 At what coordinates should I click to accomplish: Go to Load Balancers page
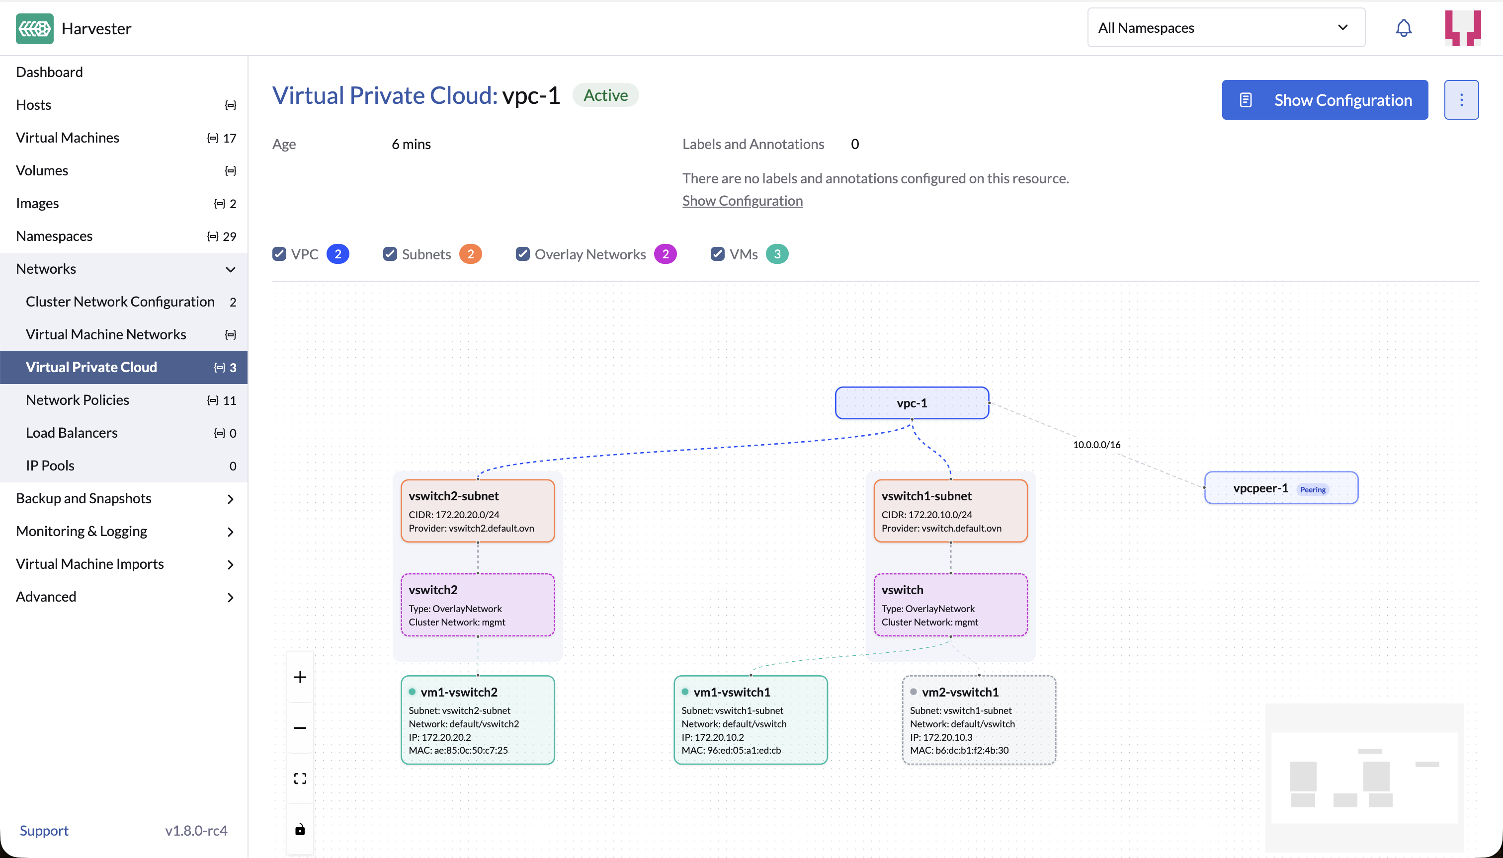[72, 433]
